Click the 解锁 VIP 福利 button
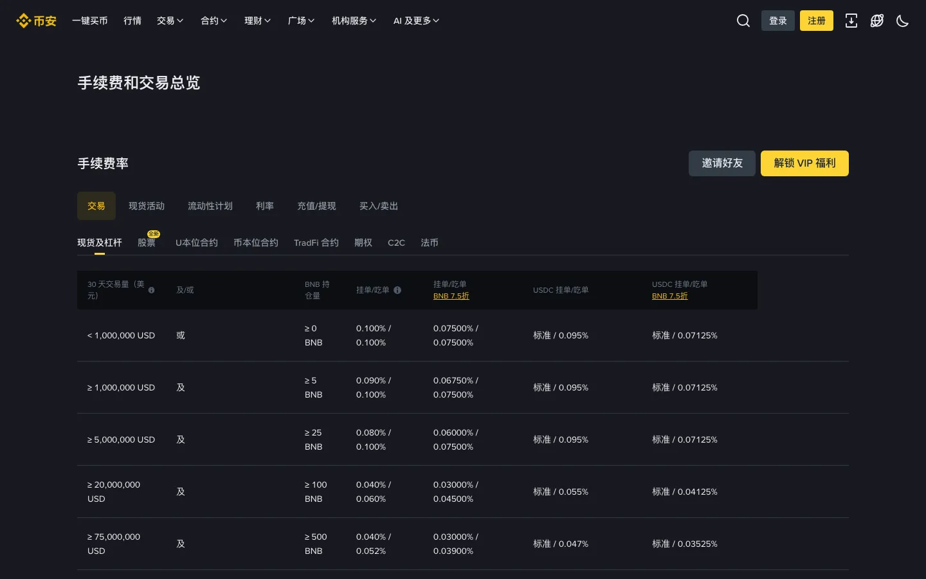Viewport: 926px width, 579px height. coord(804,163)
